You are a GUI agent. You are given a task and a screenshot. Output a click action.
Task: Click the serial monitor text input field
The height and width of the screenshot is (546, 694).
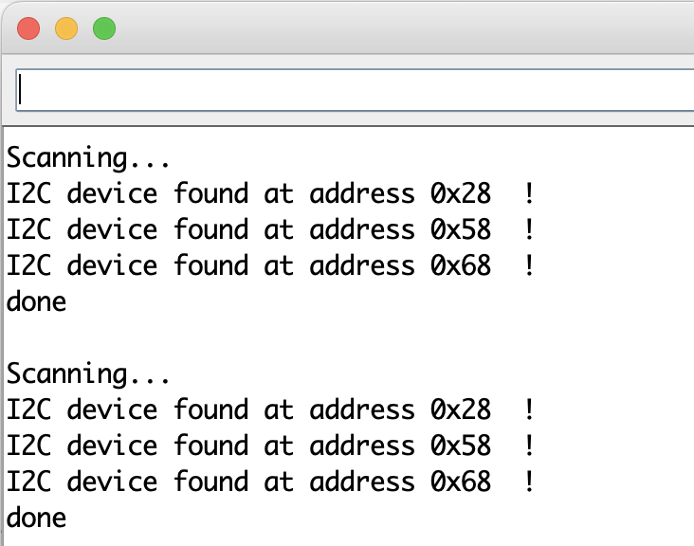pyautogui.click(x=355, y=90)
